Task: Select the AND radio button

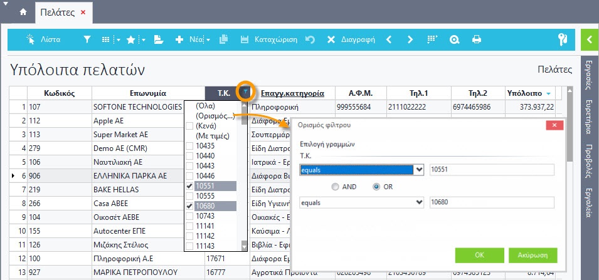Action: pos(336,187)
